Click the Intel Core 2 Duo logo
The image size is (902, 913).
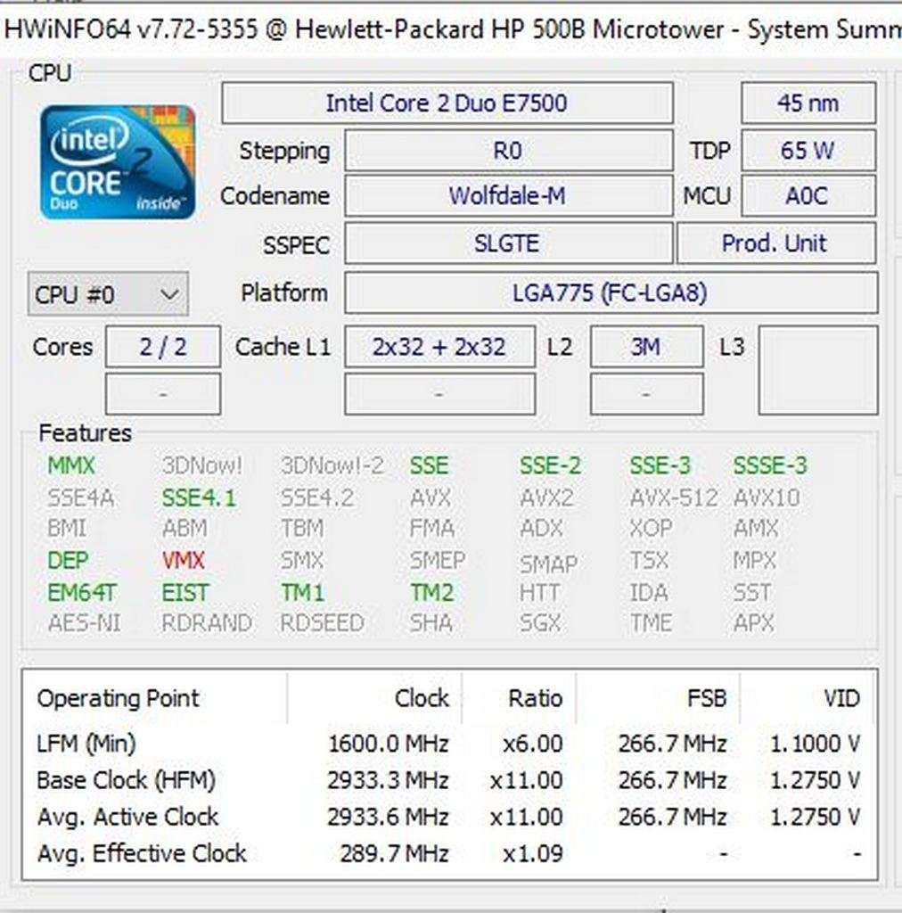tap(117, 162)
